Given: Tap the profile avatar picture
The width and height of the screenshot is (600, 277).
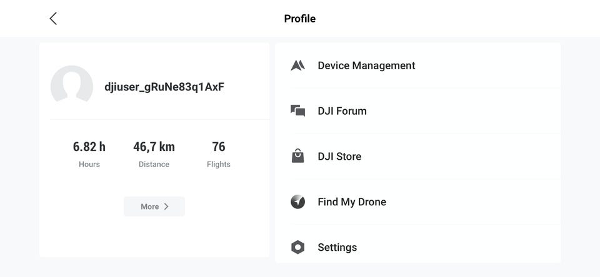Looking at the screenshot, I should (x=72, y=87).
